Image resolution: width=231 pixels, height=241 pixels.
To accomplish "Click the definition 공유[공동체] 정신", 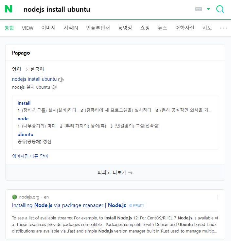I will click(34, 142).
